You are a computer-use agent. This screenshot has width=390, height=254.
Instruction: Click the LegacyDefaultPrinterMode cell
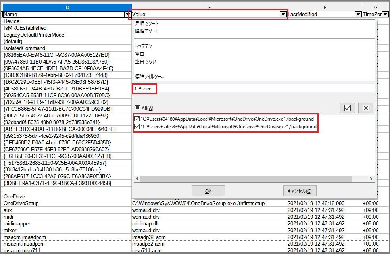(x=67, y=35)
